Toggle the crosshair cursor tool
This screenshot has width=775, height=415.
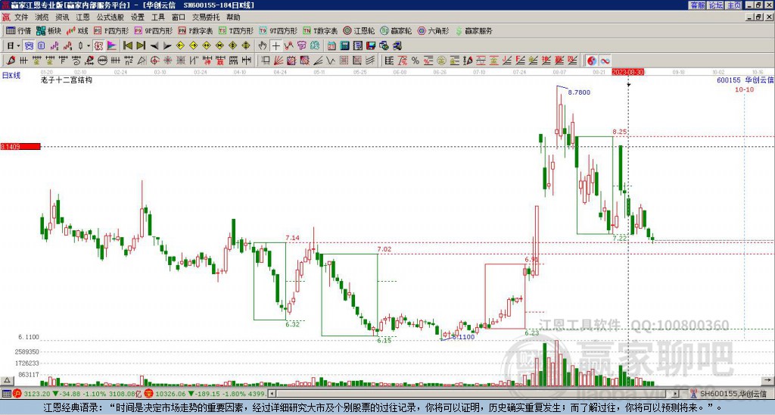275,45
